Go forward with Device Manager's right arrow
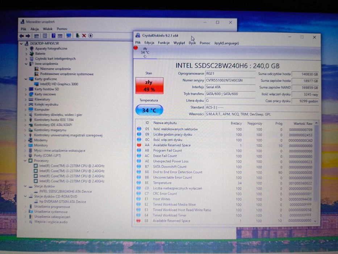Image resolution: width=338 pixels, height=254 pixels. point(28,36)
